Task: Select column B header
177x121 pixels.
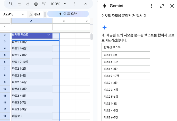Action: [x=64, y=21]
